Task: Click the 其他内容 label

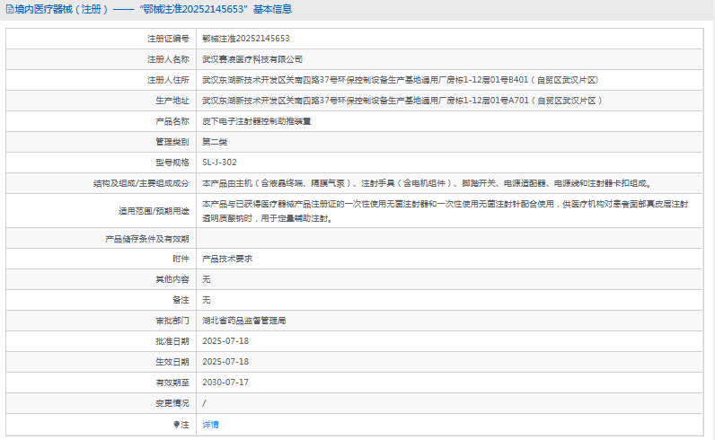Action: click(x=172, y=279)
